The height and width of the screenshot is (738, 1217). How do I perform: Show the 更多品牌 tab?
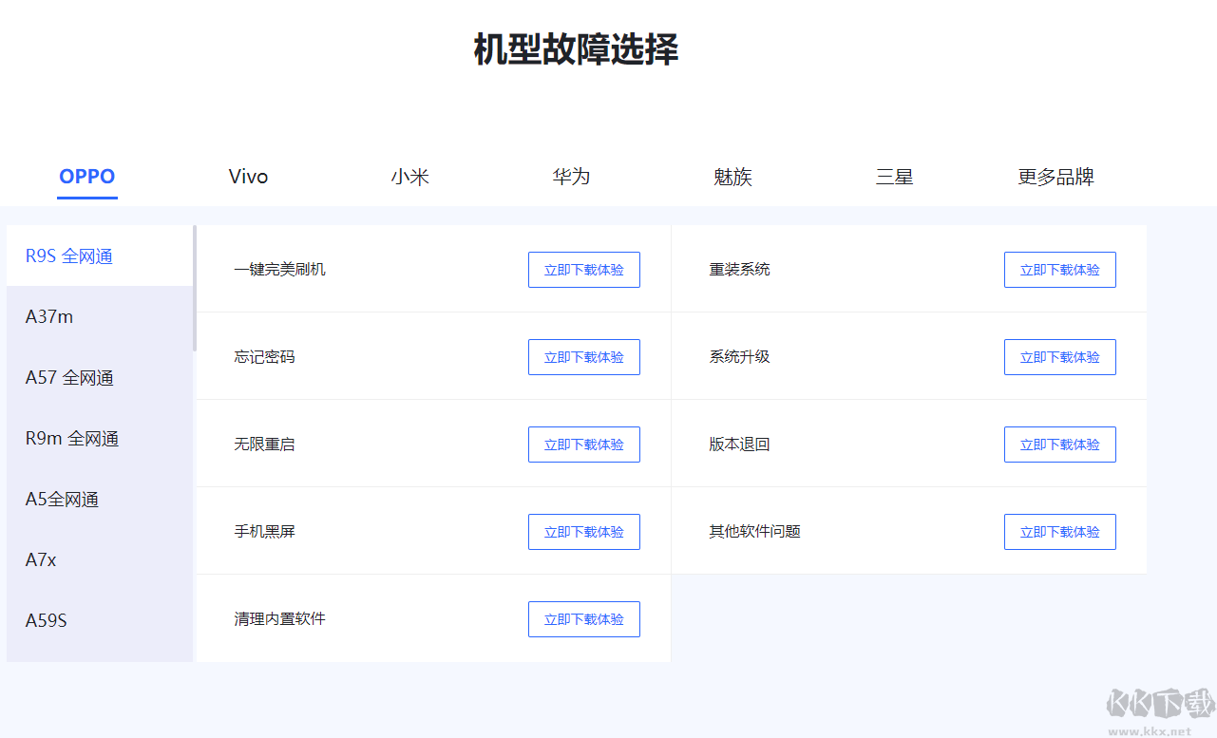(1056, 177)
